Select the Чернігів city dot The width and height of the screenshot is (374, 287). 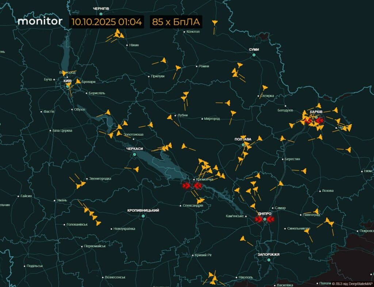pos(101,14)
